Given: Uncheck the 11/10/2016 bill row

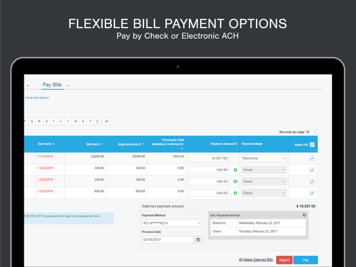Looking at the screenshot, I should [x=312, y=158].
